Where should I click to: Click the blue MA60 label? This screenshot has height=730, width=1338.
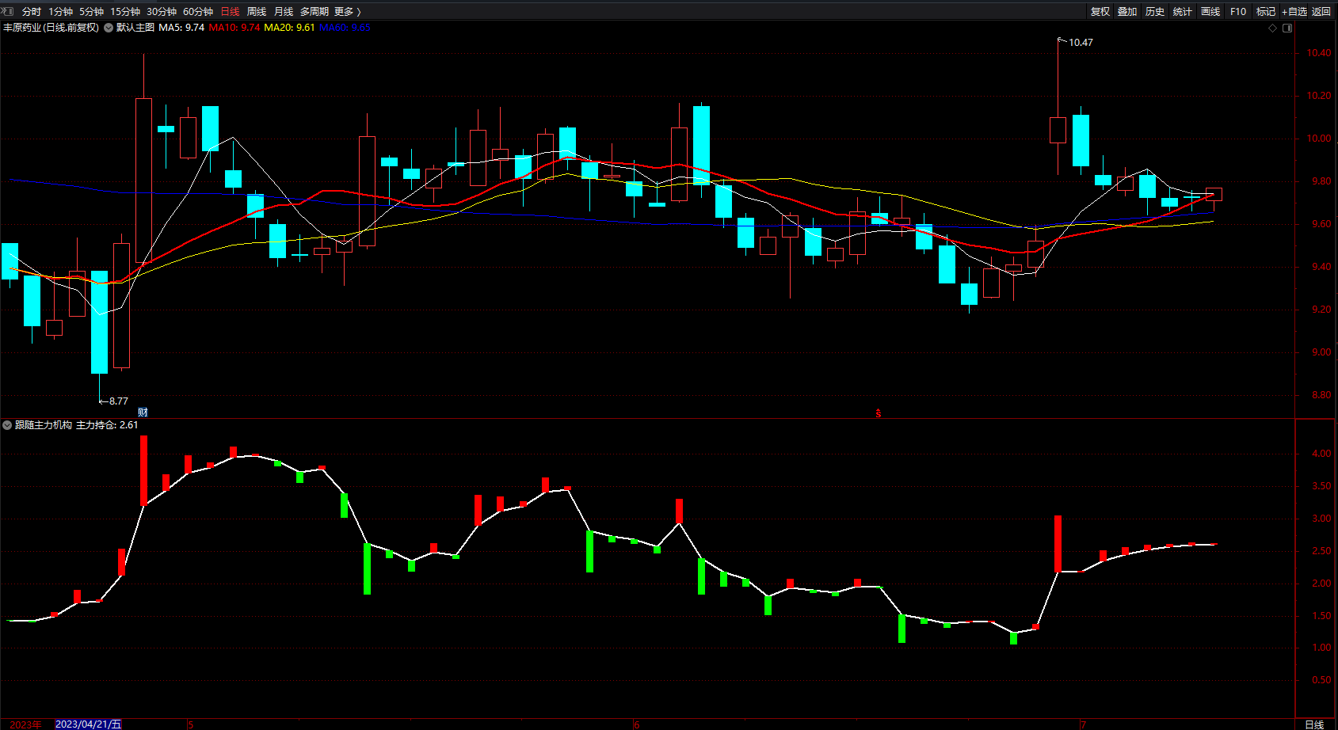pyautogui.click(x=345, y=28)
